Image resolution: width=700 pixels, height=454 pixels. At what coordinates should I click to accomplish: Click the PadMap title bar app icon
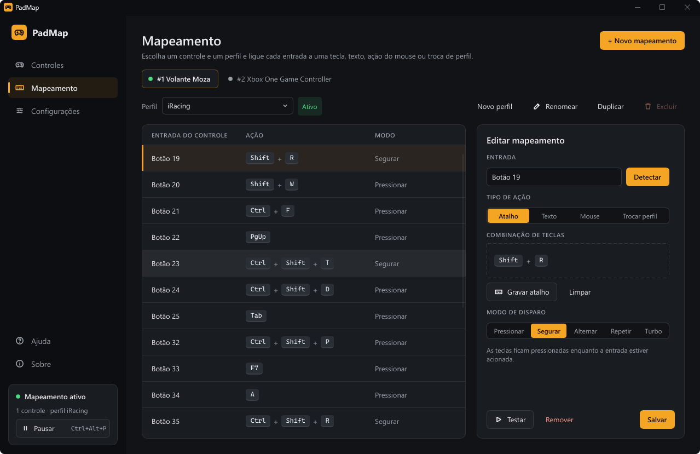[8, 7]
